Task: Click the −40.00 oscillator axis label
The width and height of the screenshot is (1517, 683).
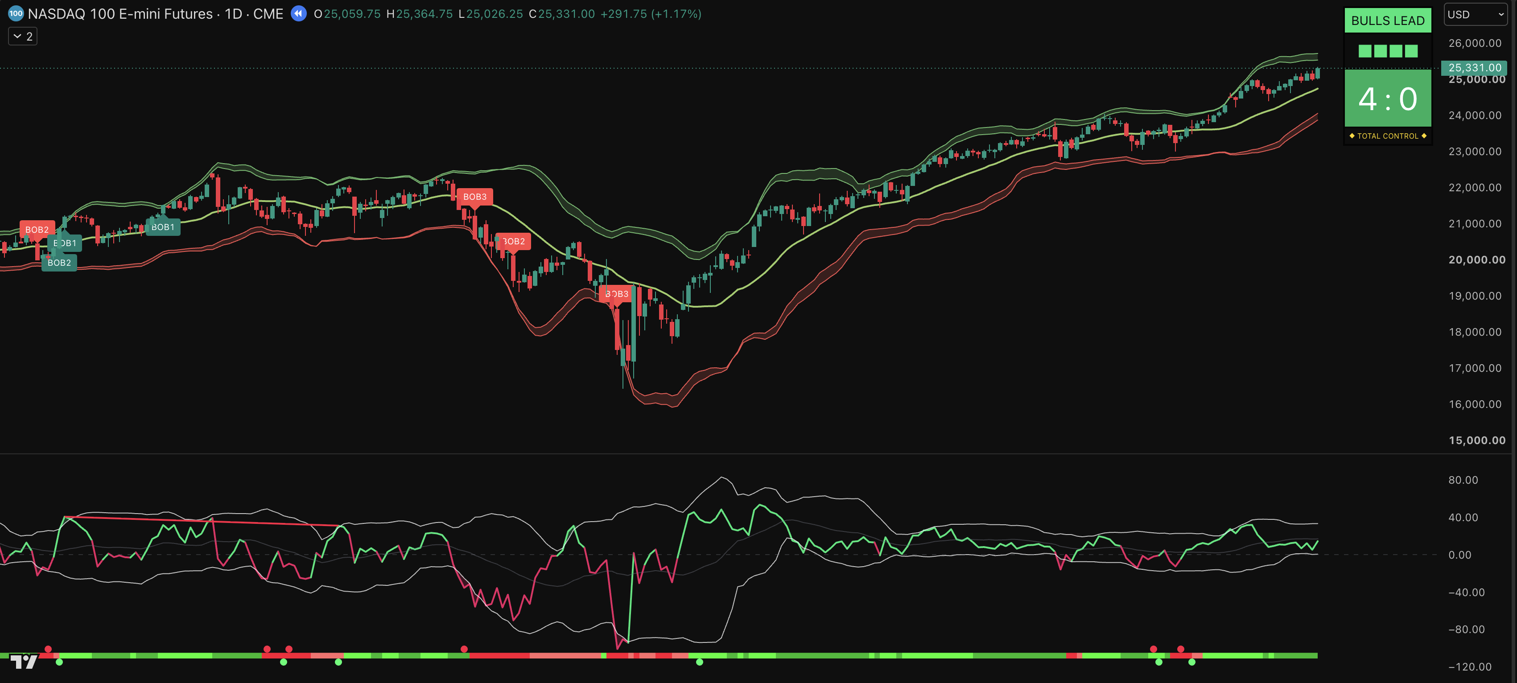Action: pyautogui.click(x=1466, y=592)
